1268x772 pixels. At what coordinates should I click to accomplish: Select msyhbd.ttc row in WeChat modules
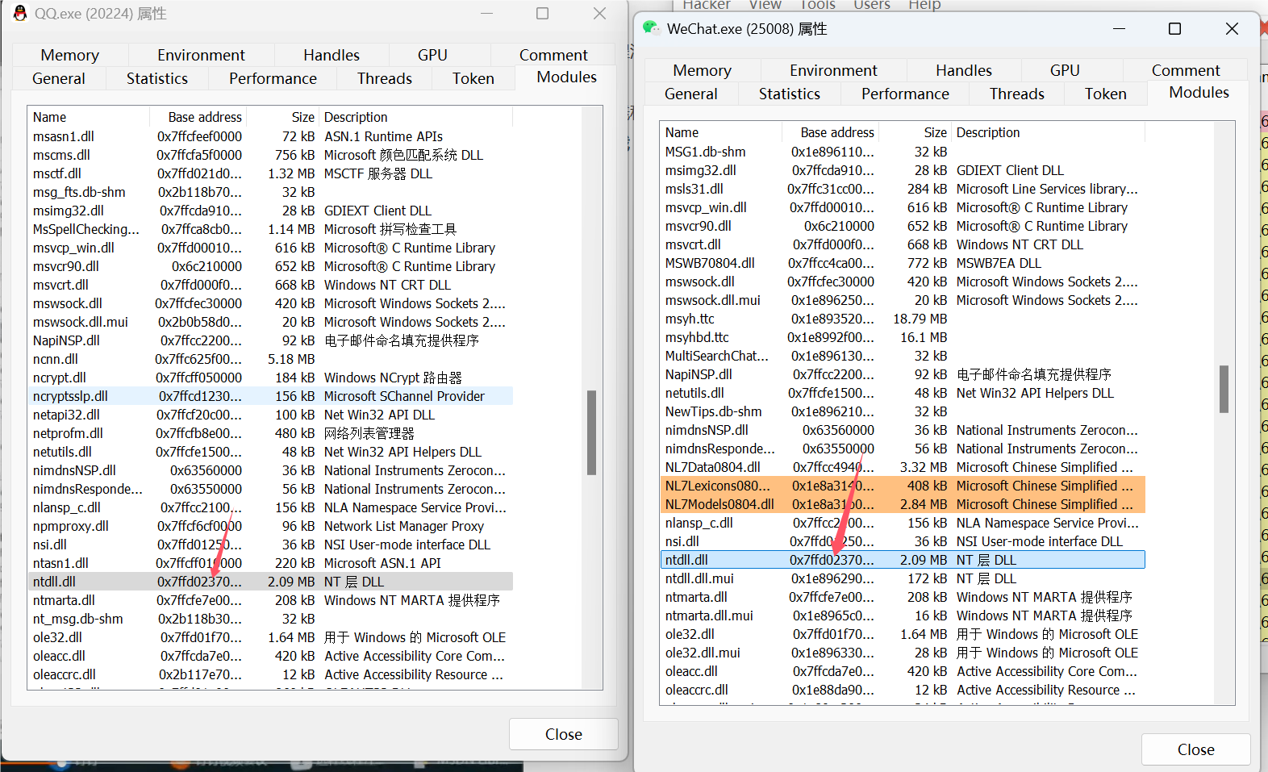[903, 337]
